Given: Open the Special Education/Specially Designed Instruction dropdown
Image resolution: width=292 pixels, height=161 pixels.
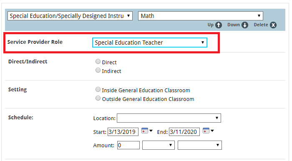Looking at the screenshot, I should click(70, 16).
